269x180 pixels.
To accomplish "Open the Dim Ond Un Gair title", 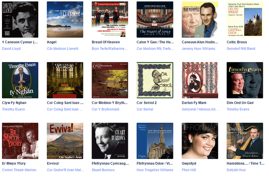I will tap(240, 103).
